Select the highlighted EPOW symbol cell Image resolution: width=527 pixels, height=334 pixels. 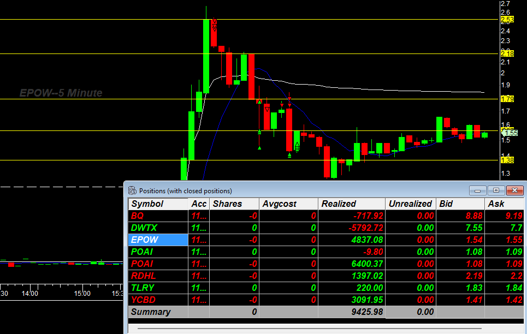pos(158,240)
